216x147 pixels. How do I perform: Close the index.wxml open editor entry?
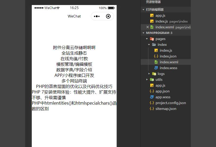click(148, 27)
